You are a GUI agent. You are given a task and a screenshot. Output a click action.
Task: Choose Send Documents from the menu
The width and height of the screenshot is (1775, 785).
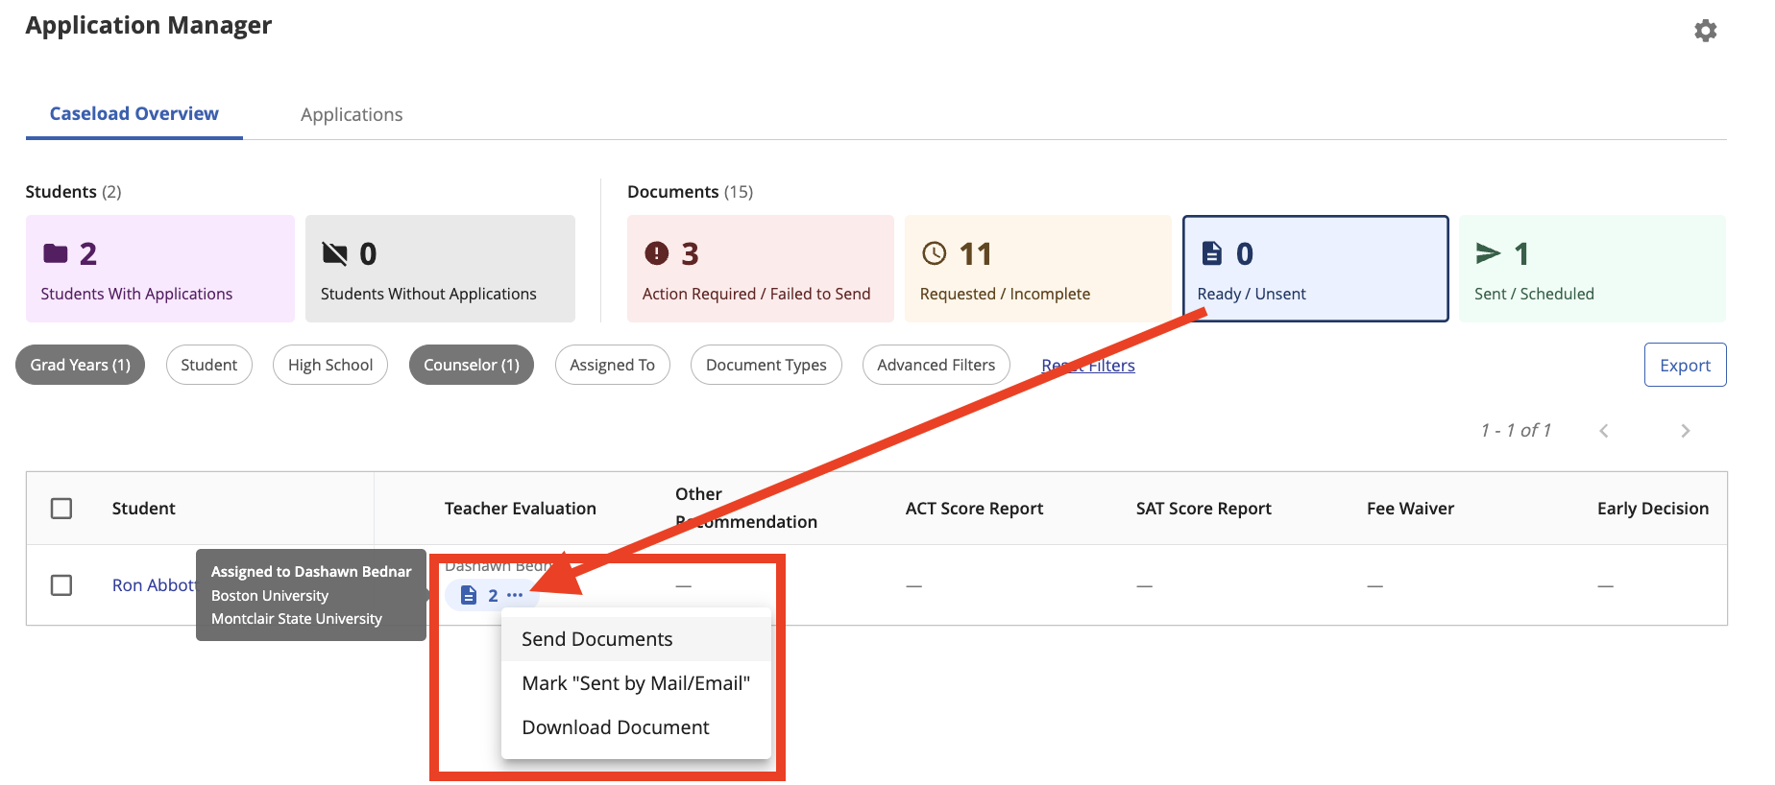(x=636, y=639)
